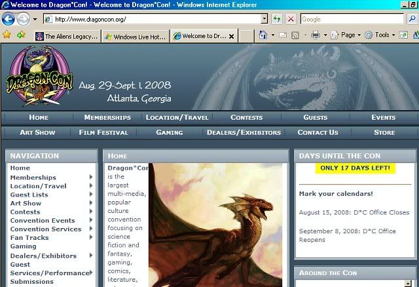Image resolution: width=419 pixels, height=287 pixels.
Task: Click the browser Back arrow button
Action: (8, 19)
